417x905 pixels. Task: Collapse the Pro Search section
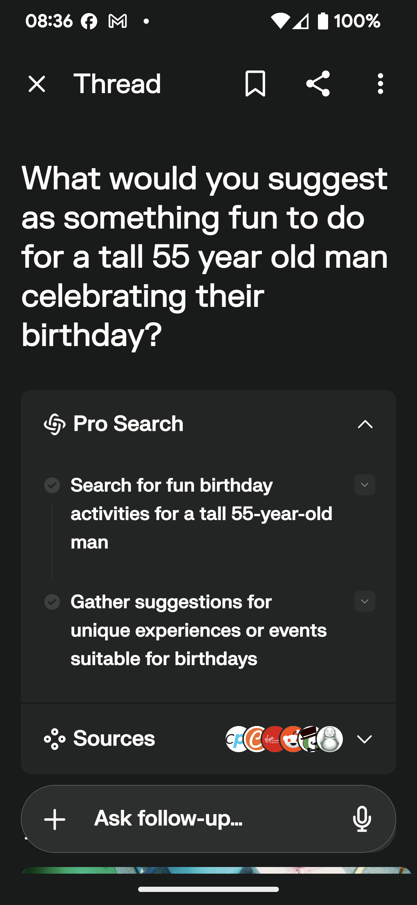pos(365,424)
